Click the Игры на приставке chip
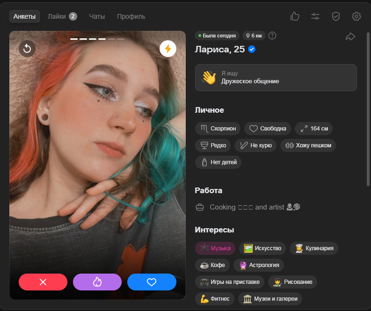 click(x=230, y=282)
